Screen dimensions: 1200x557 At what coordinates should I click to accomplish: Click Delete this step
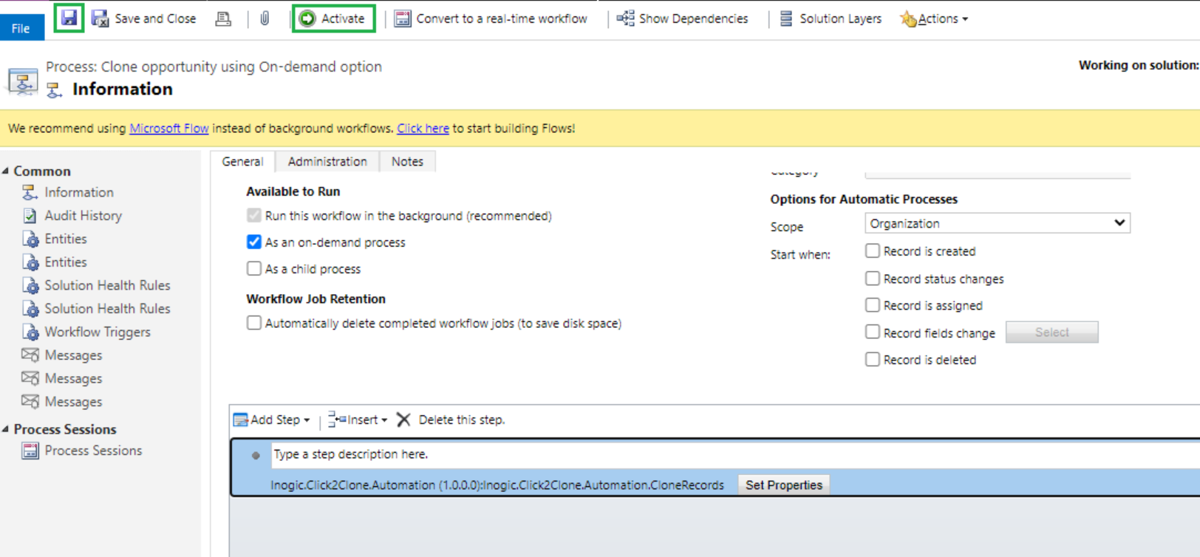(x=451, y=420)
